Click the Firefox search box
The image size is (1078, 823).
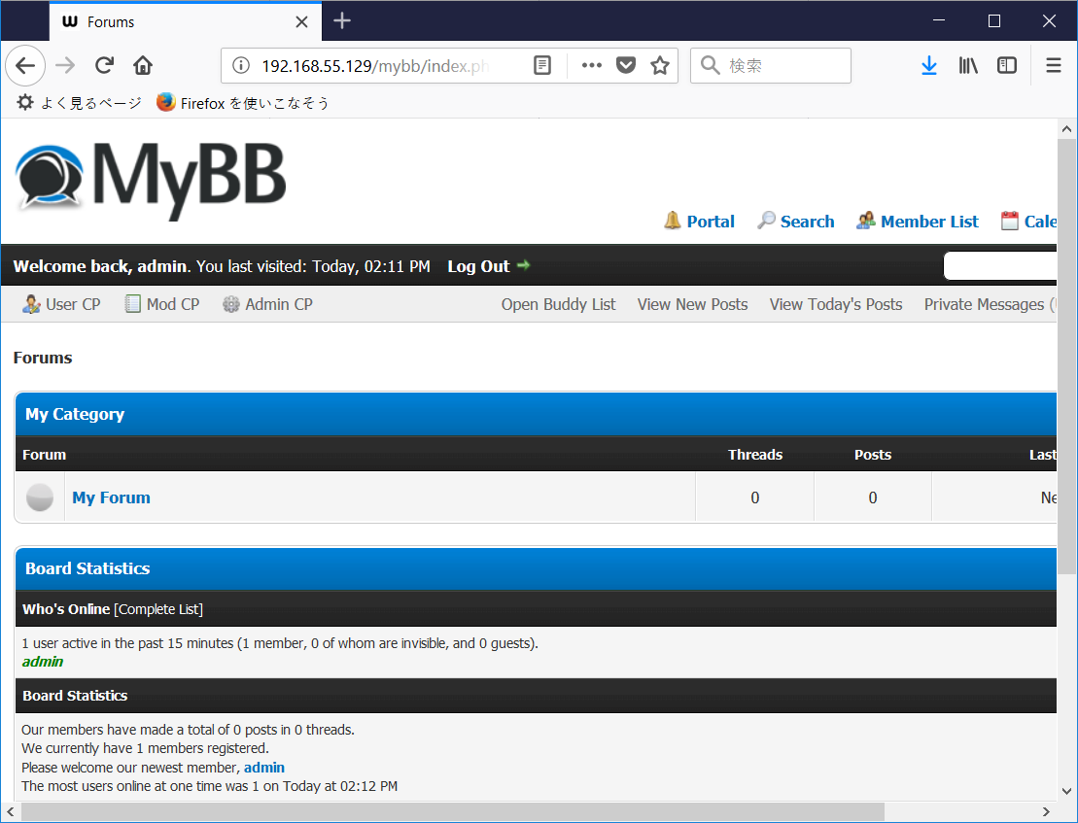tap(771, 65)
